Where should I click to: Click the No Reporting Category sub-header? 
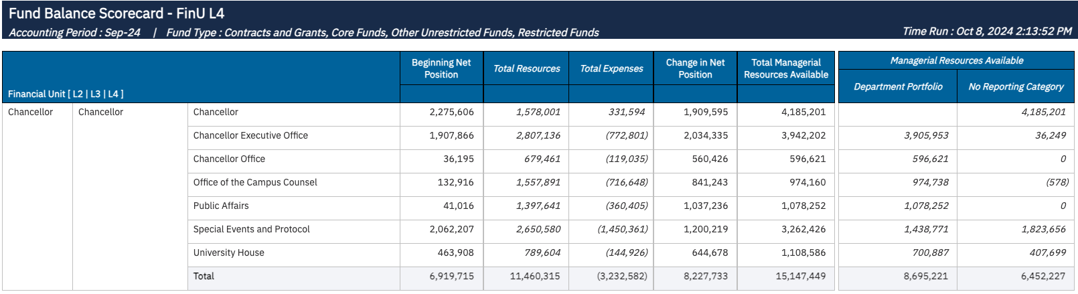click(1016, 86)
